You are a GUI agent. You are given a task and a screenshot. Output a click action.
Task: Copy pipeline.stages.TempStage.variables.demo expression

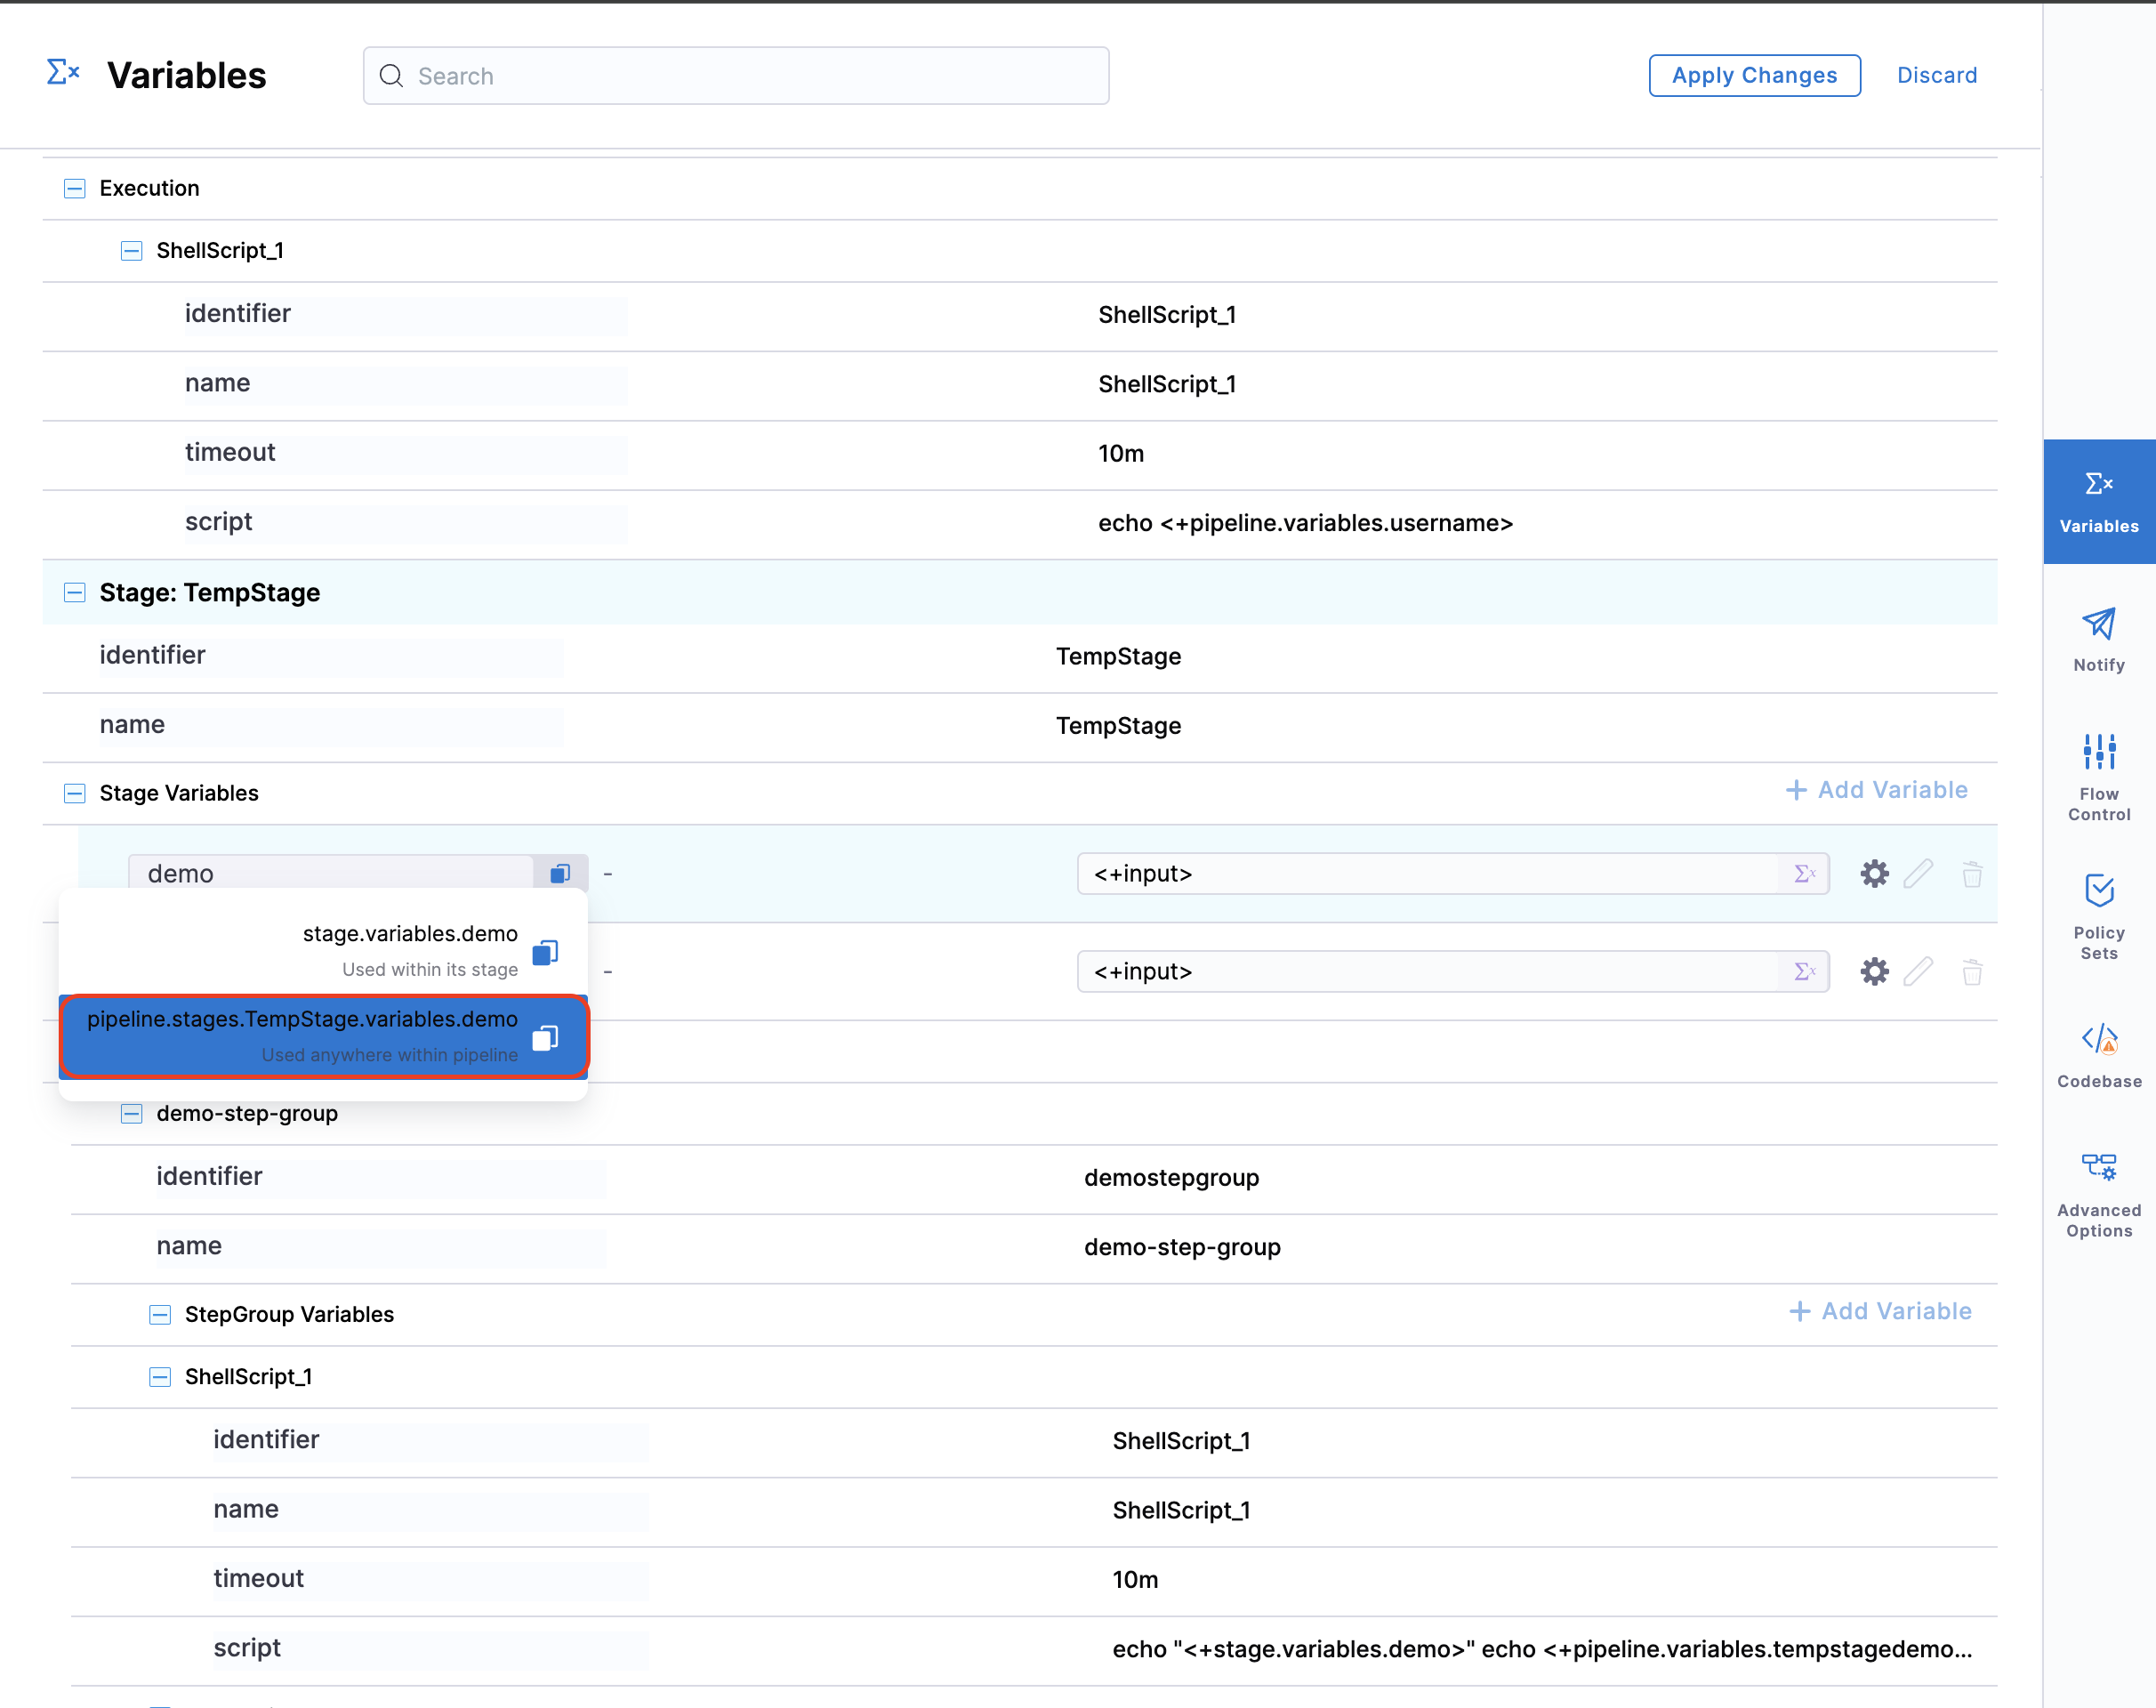(x=545, y=1038)
